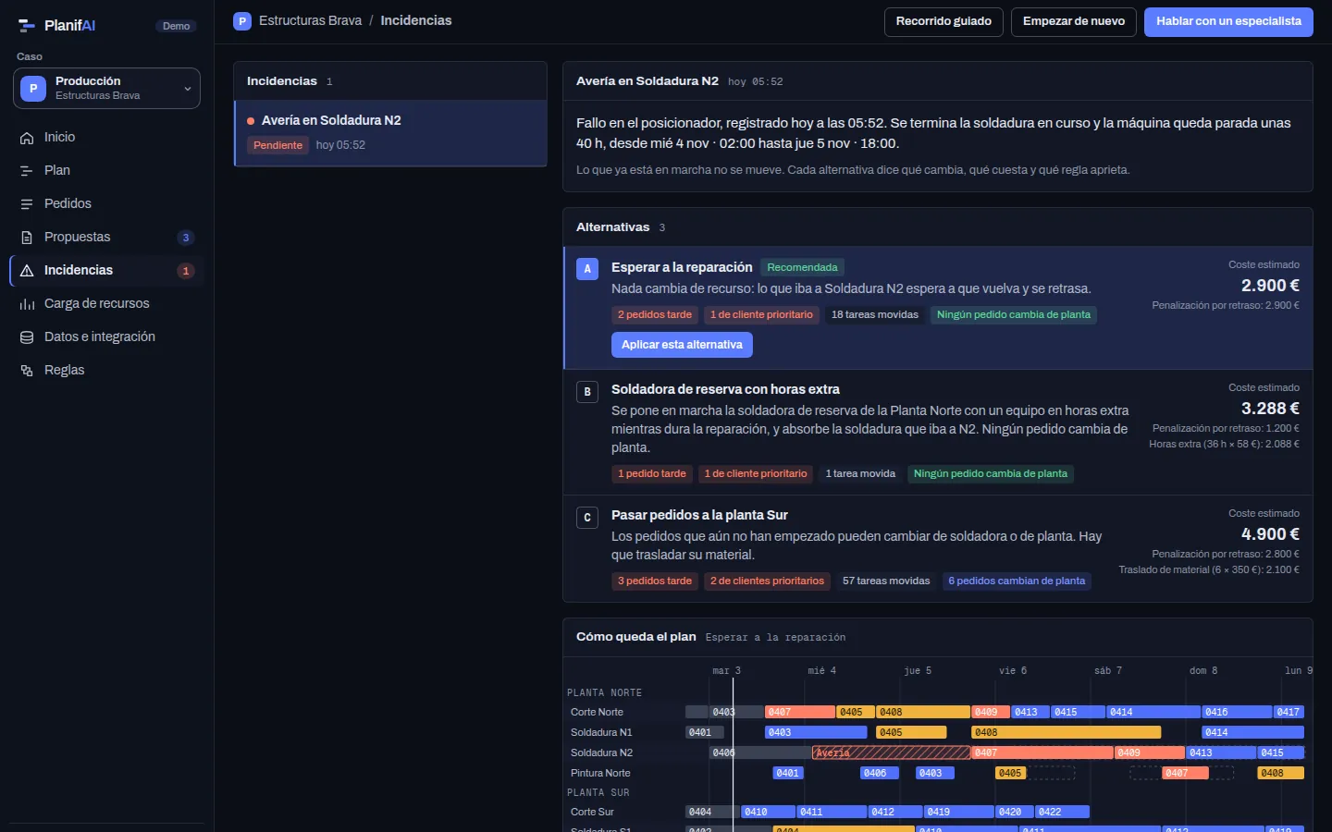Open Propuestas via its document icon
This screenshot has height=832, width=1332.
click(27, 237)
